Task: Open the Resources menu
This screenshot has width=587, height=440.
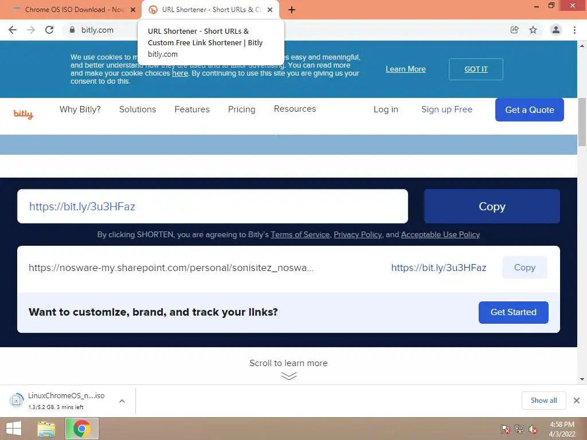Action: pos(295,109)
